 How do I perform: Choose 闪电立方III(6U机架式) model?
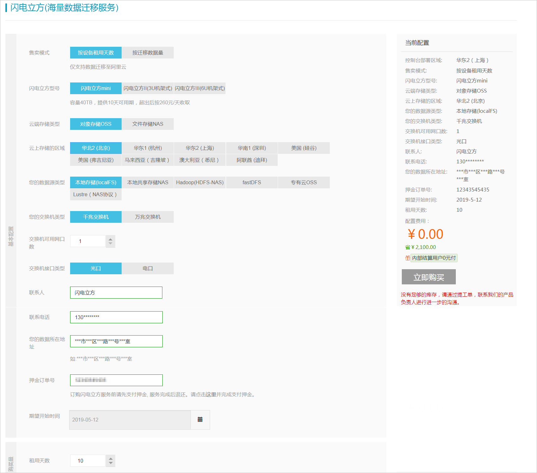coord(200,88)
